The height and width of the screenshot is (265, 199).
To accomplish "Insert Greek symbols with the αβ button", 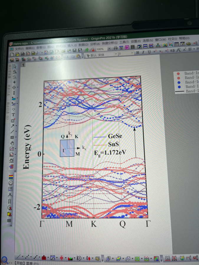I will (172, 50).
